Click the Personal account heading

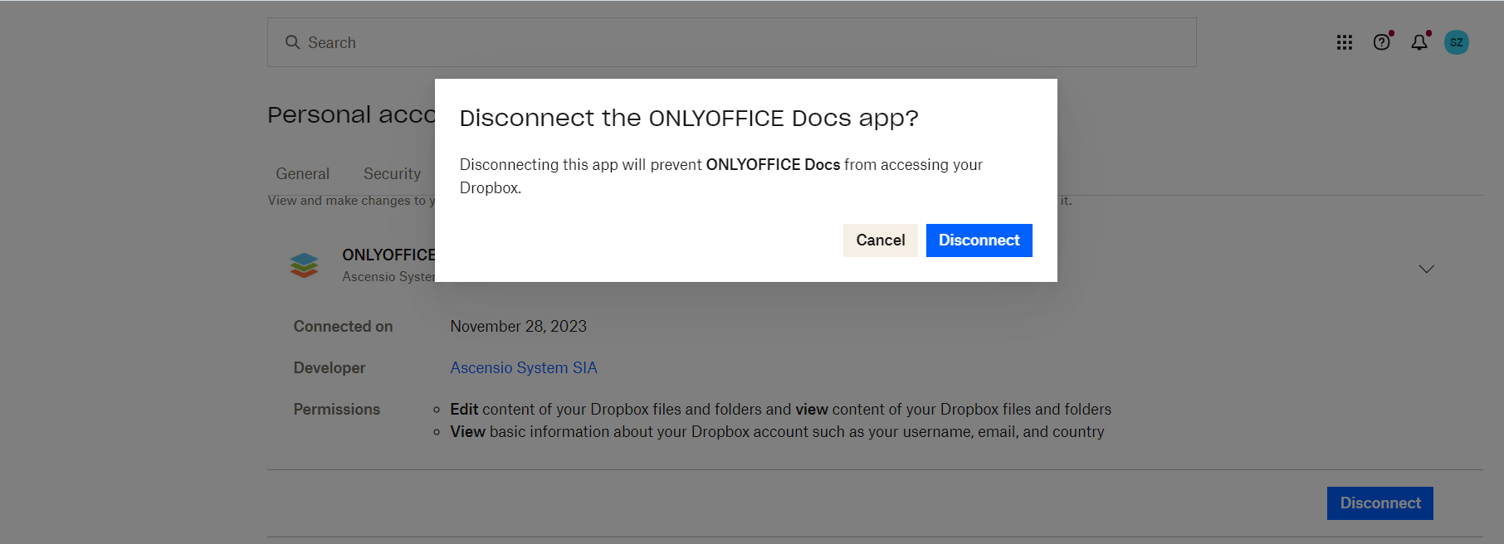(x=351, y=114)
